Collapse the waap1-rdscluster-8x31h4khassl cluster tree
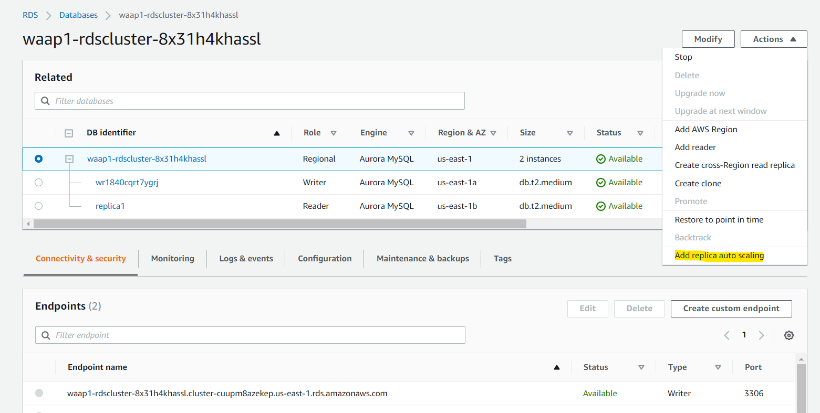The height and width of the screenshot is (413, 820). (69, 158)
